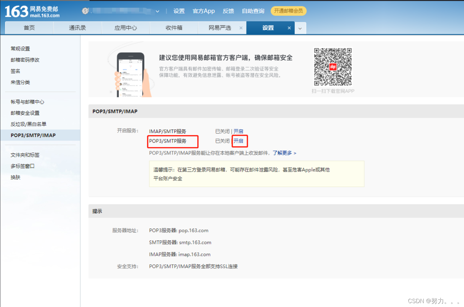Screen dimensions: 464x307
Task: Click the QR code for official app
Action: 333,67
